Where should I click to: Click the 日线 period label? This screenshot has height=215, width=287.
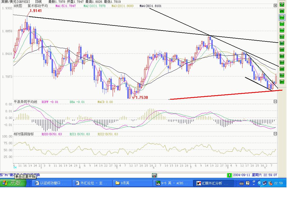point(38,2)
